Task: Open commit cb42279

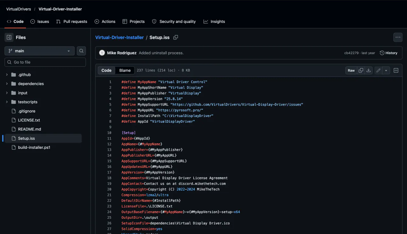Action: pyautogui.click(x=351, y=53)
